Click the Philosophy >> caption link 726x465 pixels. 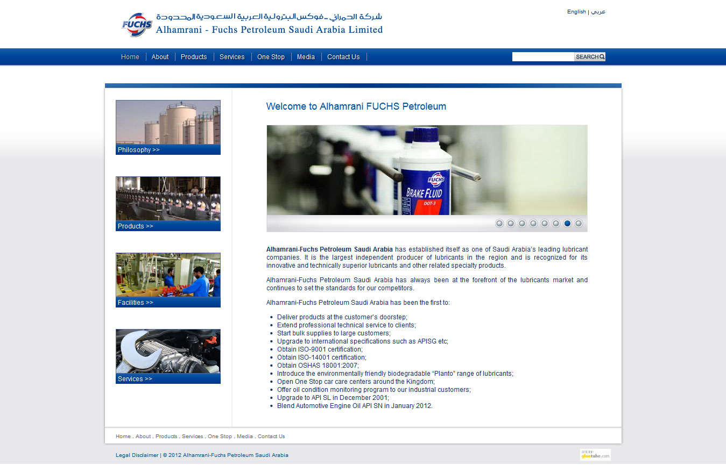click(x=139, y=150)
